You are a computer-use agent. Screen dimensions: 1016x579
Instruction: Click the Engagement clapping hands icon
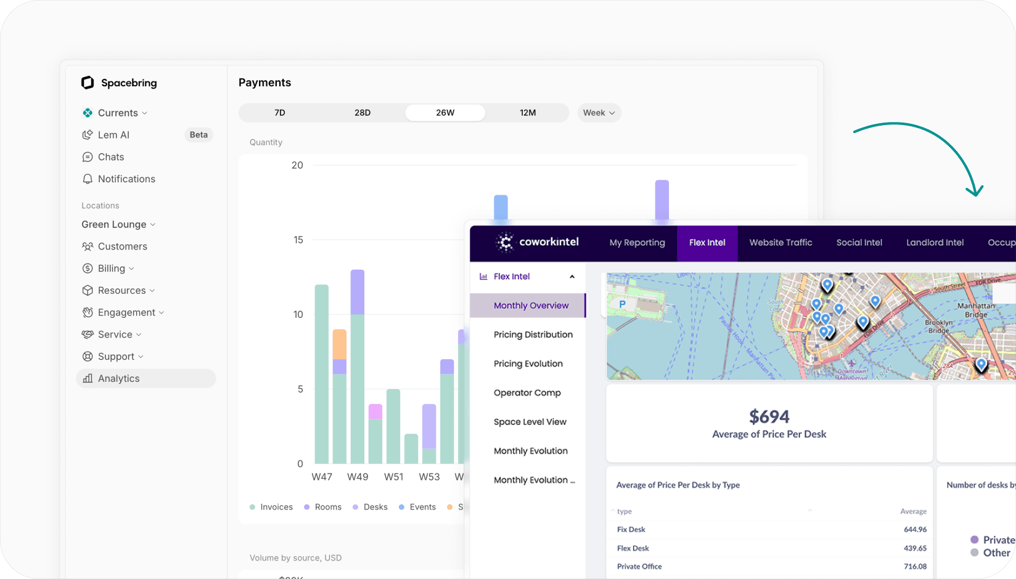point(88,312)
